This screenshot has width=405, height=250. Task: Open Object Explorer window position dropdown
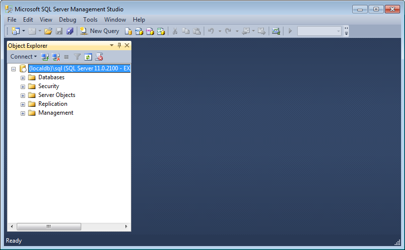pos(112,45)
